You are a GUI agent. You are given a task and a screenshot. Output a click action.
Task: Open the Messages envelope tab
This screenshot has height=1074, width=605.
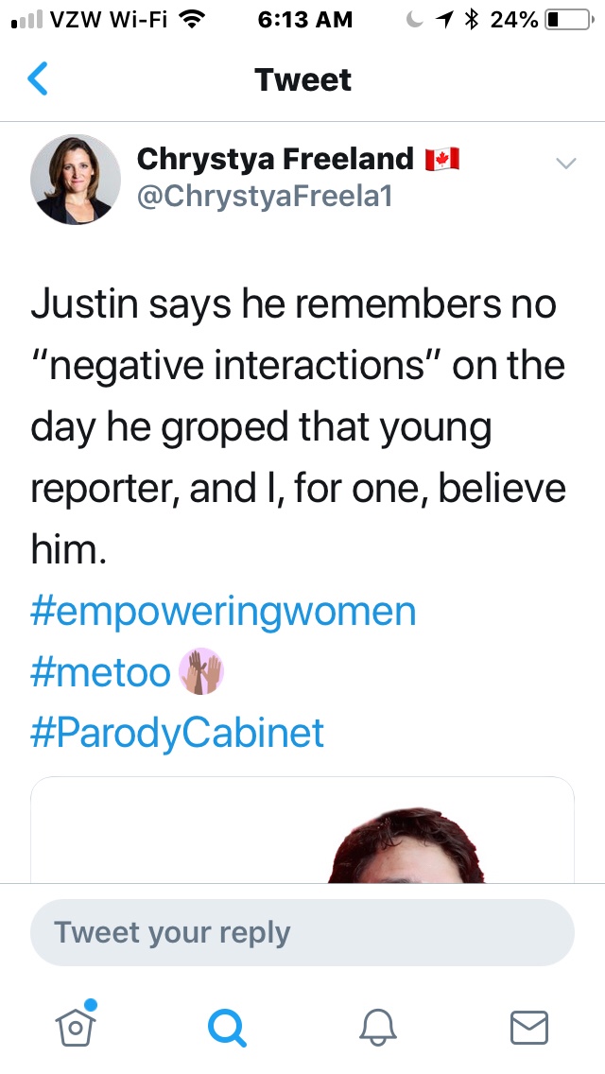point(529,1026)
